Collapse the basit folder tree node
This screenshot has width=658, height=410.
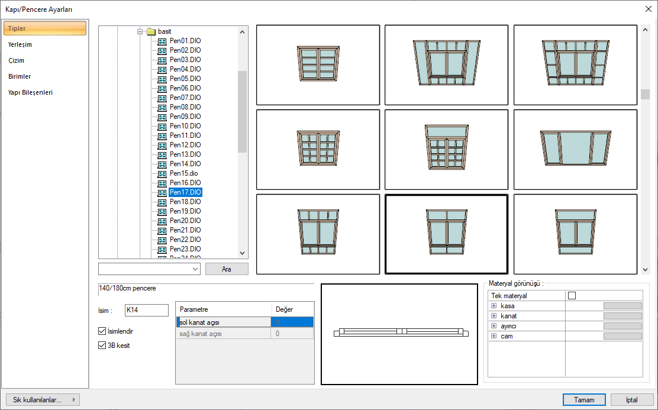coord(140,31)
